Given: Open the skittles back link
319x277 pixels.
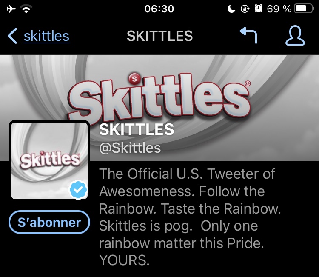Looking at the screenshot, I should (47, 36).
